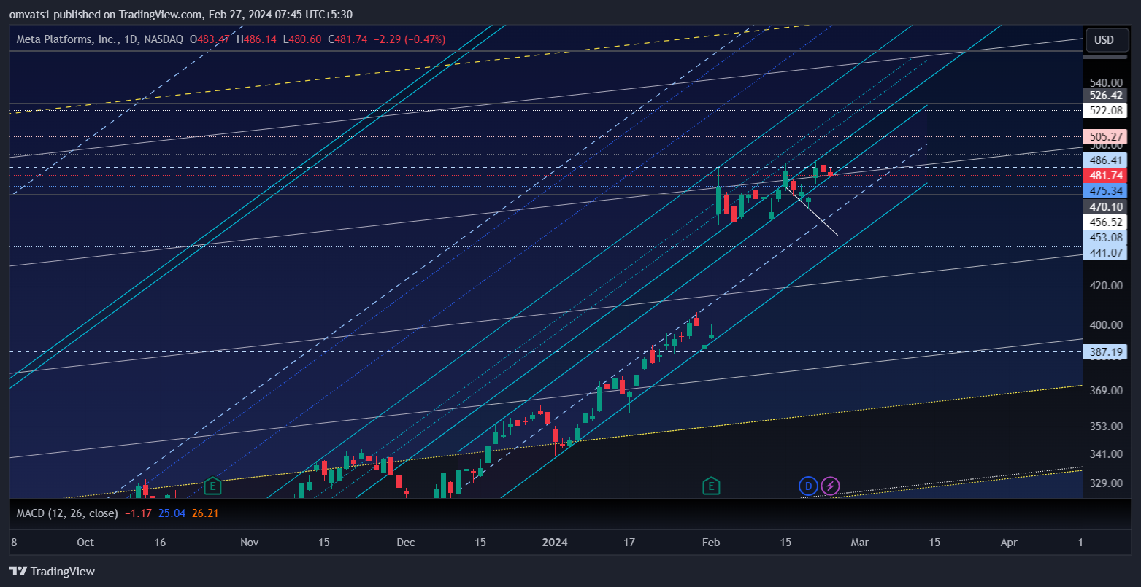Click the 522.08 price label

point(1105,111)
